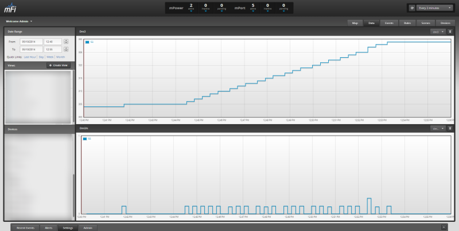Select the Last Hour quick link
The height and width of the screenshot is (231, 459).
coord(30,57)
